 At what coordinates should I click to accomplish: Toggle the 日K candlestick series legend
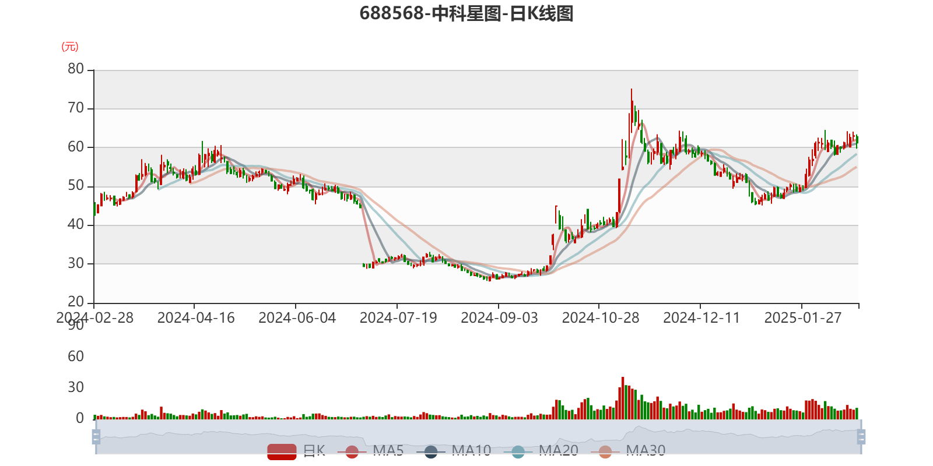296,451
